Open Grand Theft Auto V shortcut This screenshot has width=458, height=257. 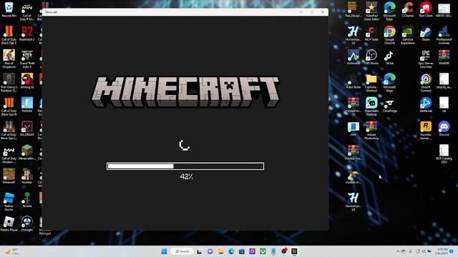[27, 59]
